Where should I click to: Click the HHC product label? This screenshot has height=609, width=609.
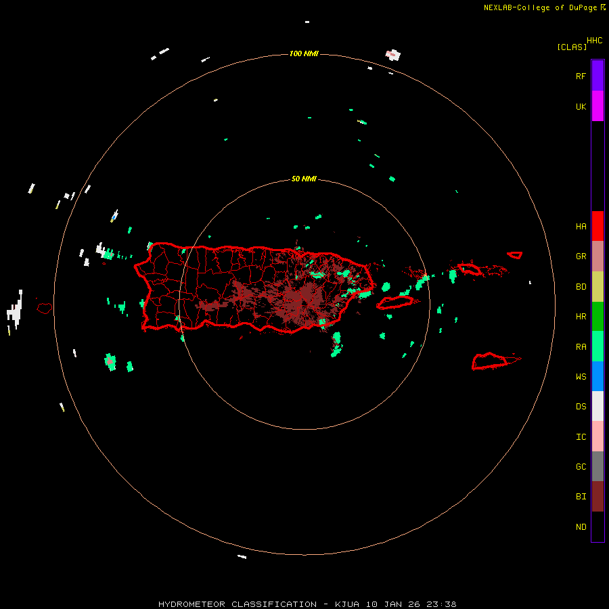click(x=594, y=41)
